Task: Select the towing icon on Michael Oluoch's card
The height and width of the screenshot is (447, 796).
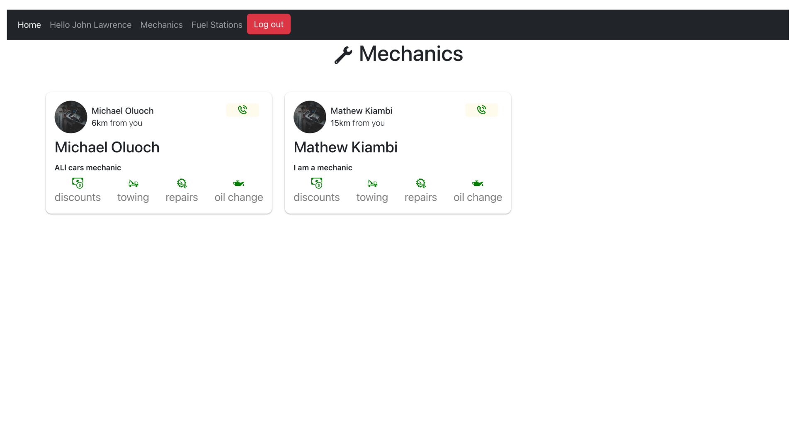Action: pyautogui.click(x=133, y=183)
